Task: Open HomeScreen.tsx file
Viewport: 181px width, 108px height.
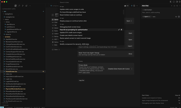Action: (x=11, y=72)
